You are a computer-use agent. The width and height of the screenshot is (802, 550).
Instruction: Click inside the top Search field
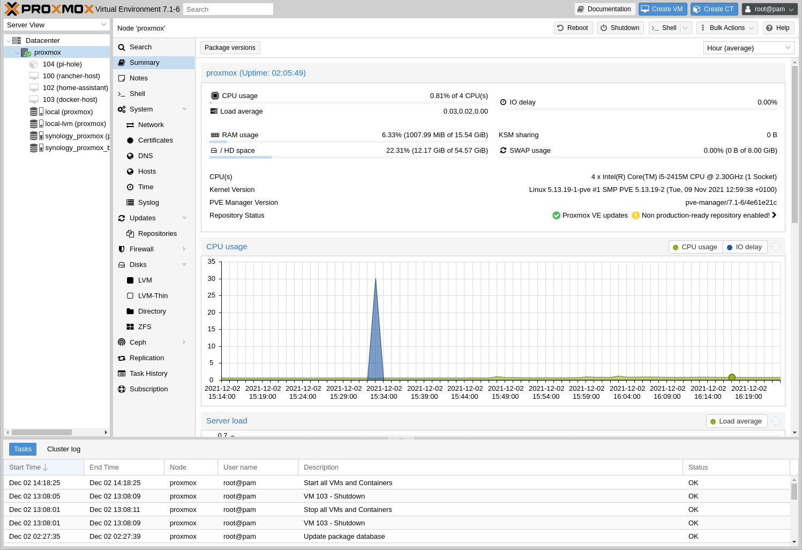tap(228, 9)
